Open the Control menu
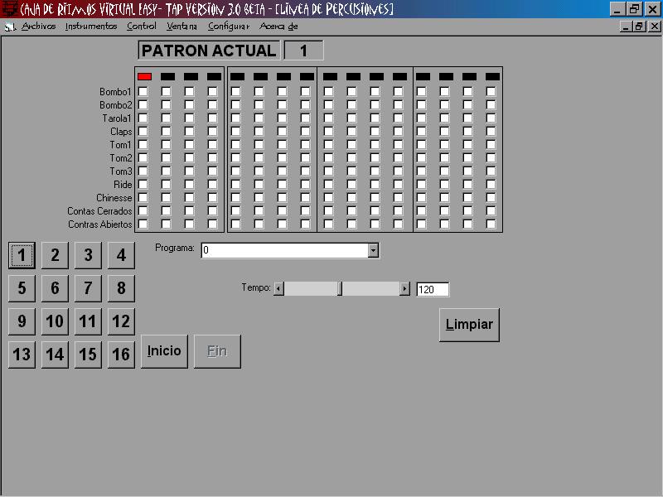The image size is (663, 497). pos(142,27)
